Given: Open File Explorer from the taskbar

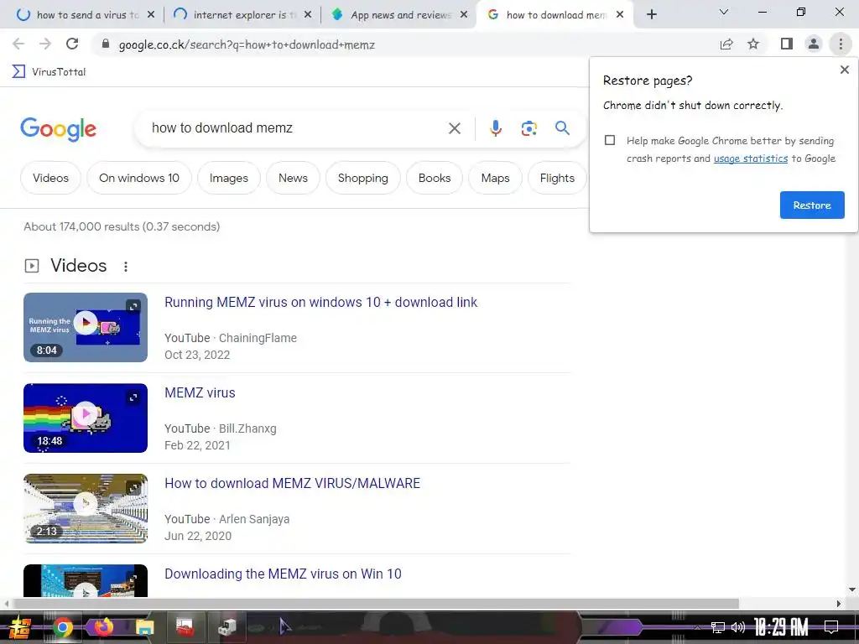Looking at the screenshot, I should coord(144,627).
